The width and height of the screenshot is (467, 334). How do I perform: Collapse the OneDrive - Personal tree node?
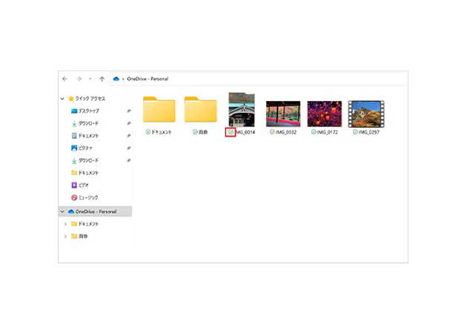pyautogui.click(x=62, y=212)
